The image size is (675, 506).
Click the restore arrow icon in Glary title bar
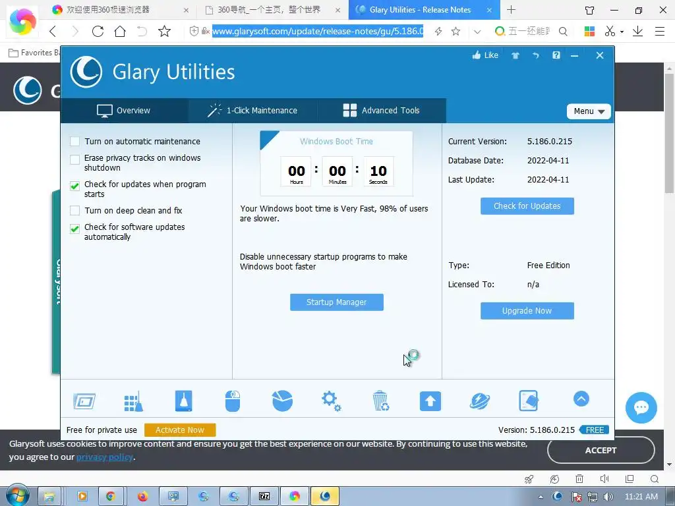pyautogui.click(x=535, y=55)
